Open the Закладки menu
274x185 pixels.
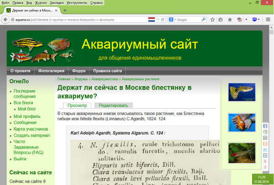tap(57, 3)
